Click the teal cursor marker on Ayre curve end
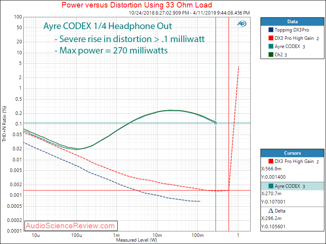Screen dimensions: 326x244 pyautogui.click(x=215, y=123)
